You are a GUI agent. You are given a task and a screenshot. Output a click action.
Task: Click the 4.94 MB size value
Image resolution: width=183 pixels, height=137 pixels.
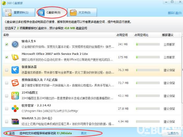tap(123, 122)
